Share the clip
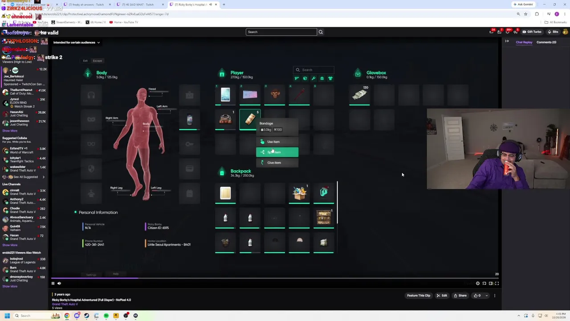570x321 pixels. [460, 296]
